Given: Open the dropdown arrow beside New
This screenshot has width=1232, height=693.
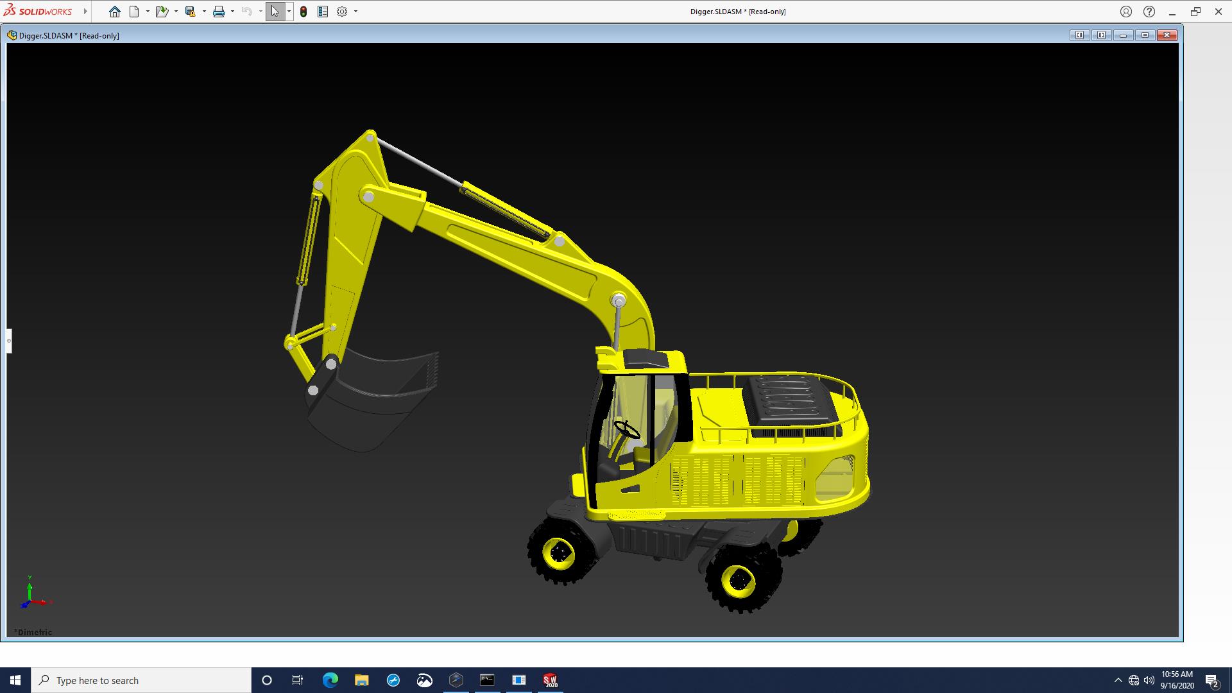Looking at the screenshot, I should tap(148, 12).
